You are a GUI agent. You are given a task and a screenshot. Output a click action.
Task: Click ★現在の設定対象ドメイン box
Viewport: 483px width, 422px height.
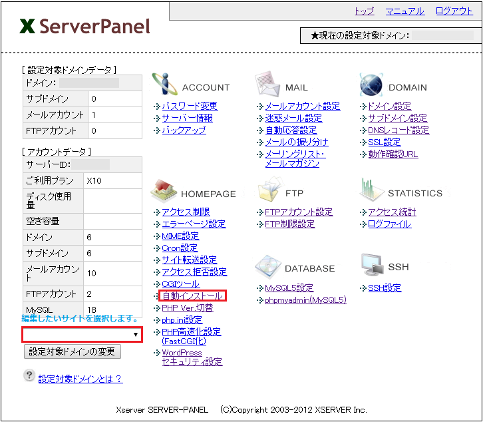[x=391, y=35]
